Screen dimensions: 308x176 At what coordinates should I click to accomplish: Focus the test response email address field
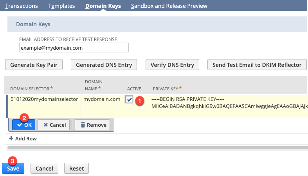[74, 47]
